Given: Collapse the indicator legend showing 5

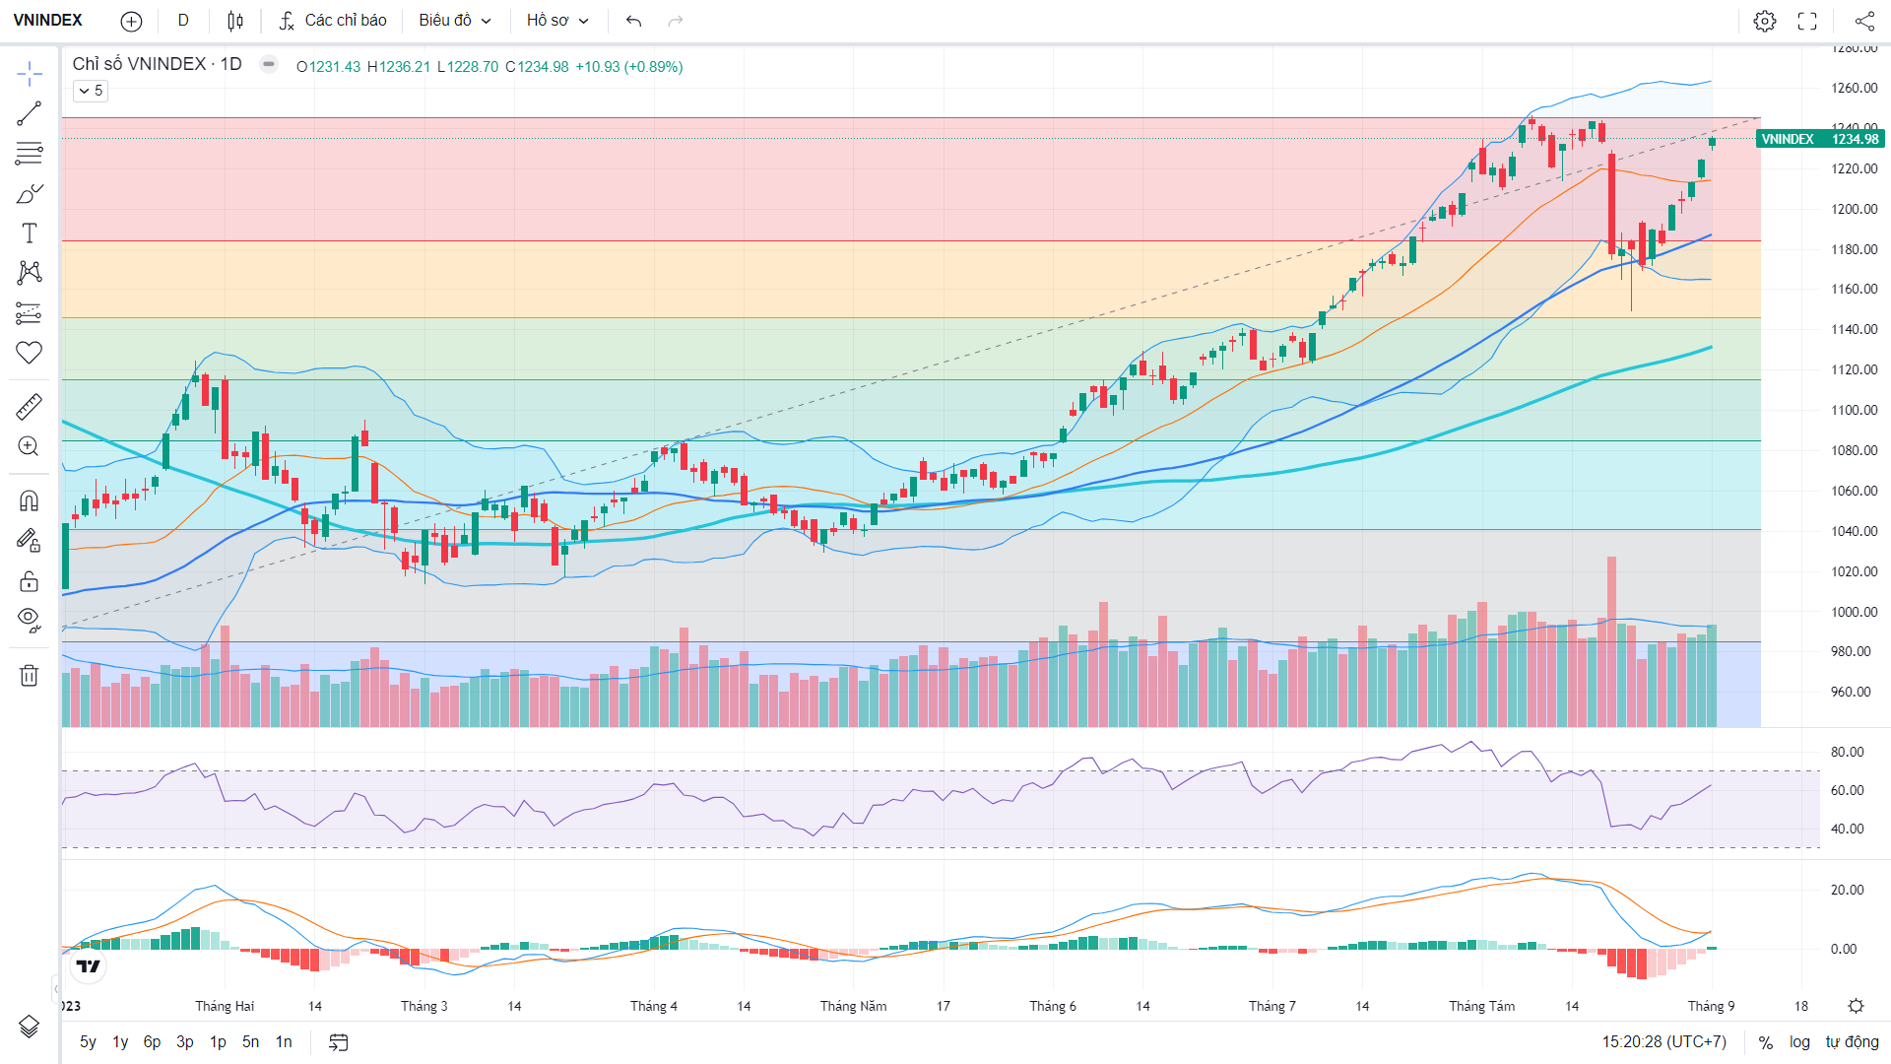Looking at the screenshot, I should (90, 91).
